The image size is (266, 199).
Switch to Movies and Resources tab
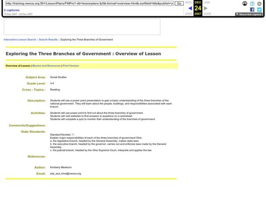point(46,66)
